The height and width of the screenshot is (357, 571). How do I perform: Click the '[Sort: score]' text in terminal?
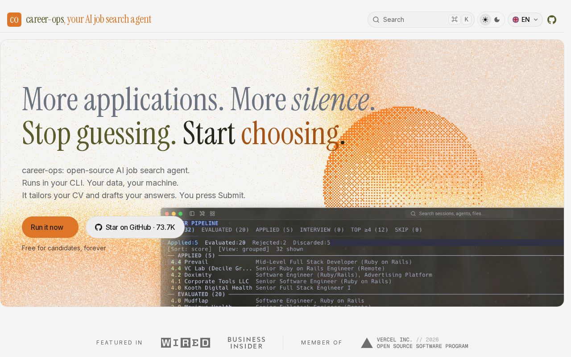190,249
